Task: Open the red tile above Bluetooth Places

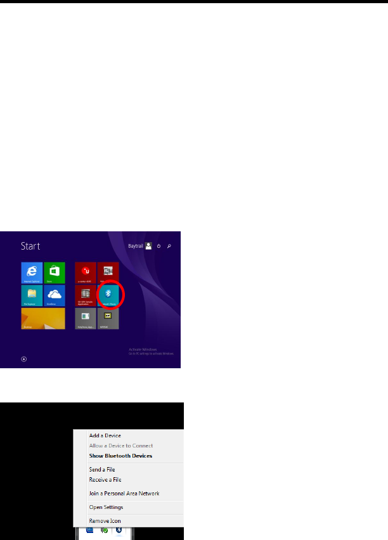Action: (108, 273)
